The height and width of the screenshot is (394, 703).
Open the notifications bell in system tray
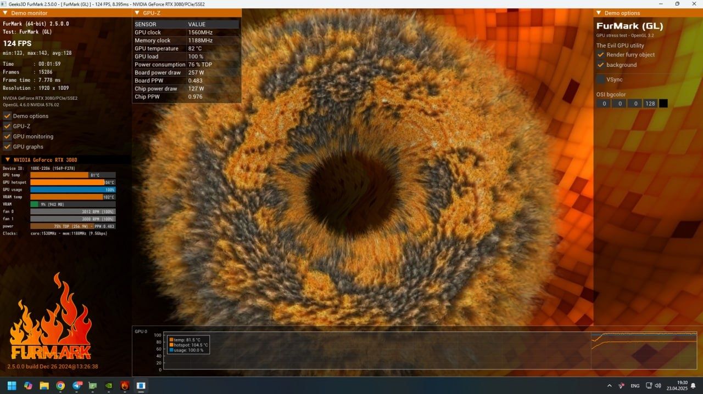tap(693, 386)
